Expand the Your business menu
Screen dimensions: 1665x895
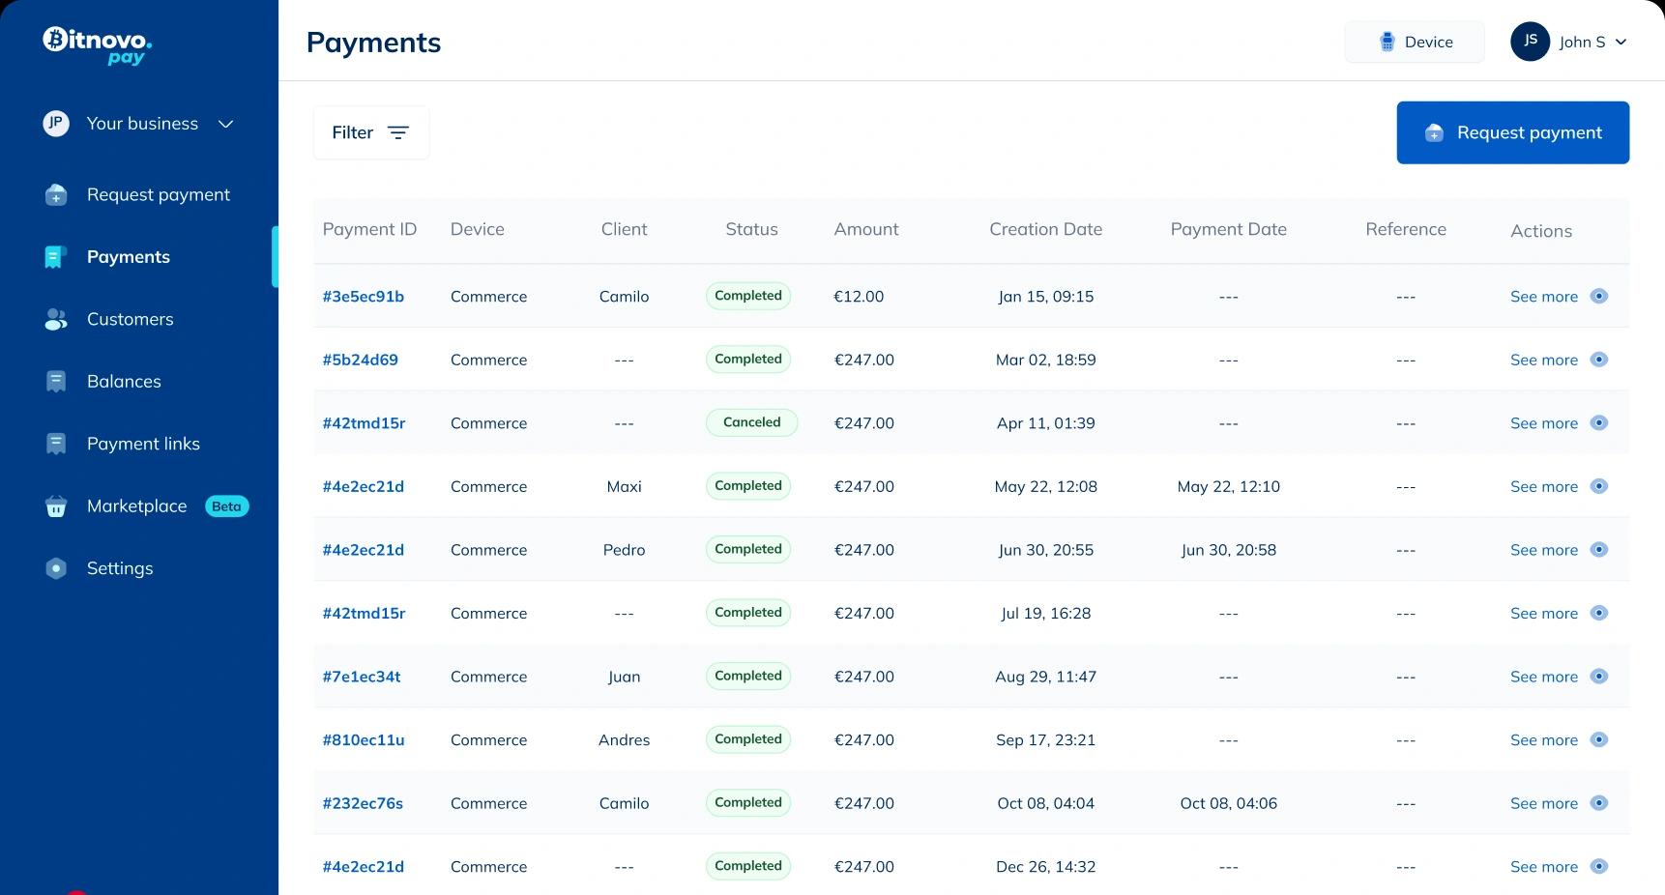(139, 123)
